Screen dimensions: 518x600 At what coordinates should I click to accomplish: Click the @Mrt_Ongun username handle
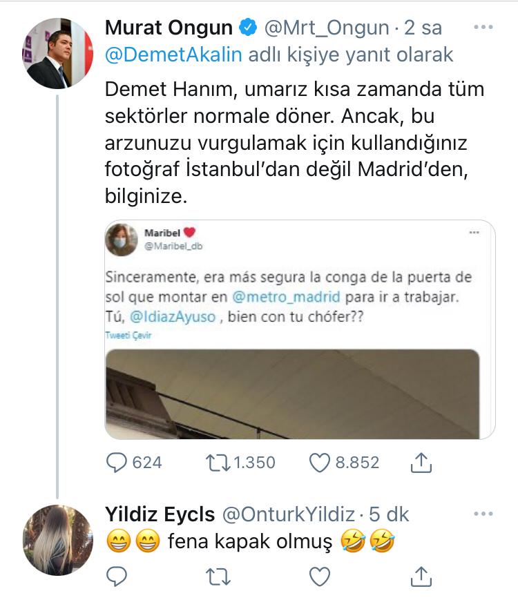pos(327,28)
